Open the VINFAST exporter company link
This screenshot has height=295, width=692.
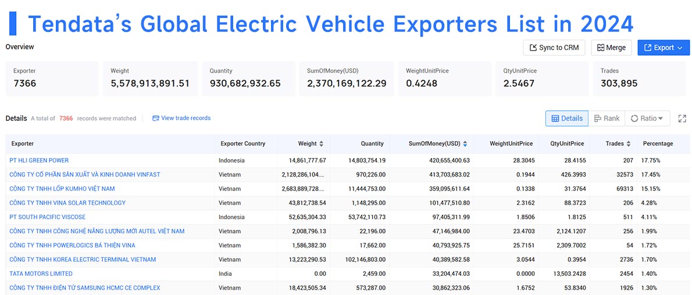click(85, 175)
